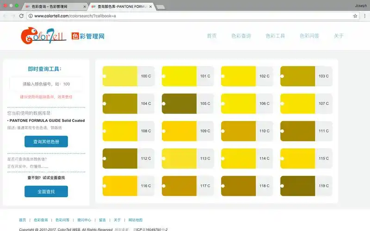Close the first 色彩查询 tab
370x231 pixels.
(84, 7)
